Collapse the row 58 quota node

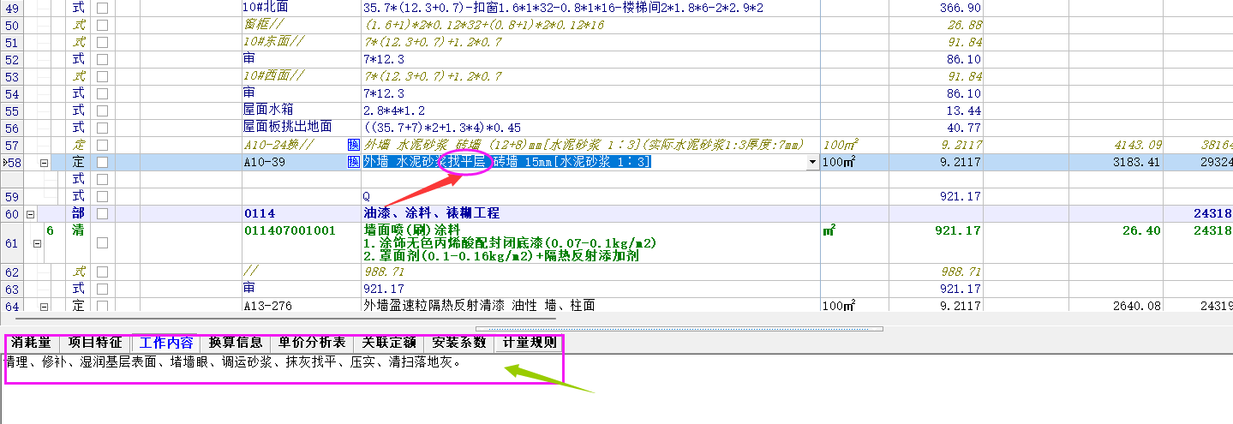43,162
